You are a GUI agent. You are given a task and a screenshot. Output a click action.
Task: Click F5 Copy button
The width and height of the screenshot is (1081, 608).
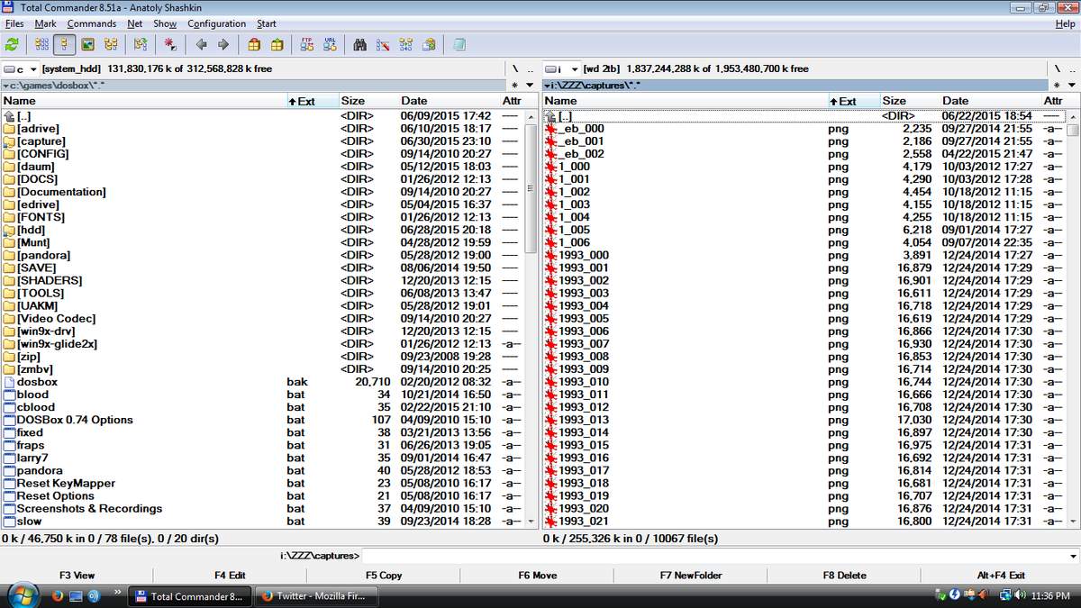tap(384, 575)
